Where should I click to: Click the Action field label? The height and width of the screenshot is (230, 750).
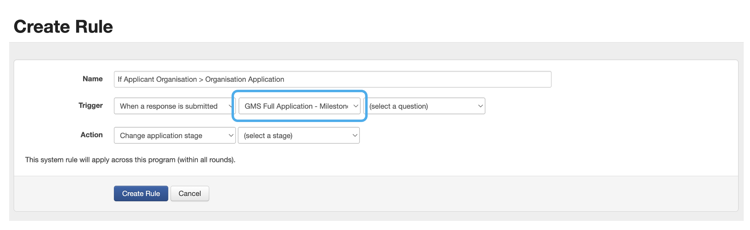[x=92, y=135]
